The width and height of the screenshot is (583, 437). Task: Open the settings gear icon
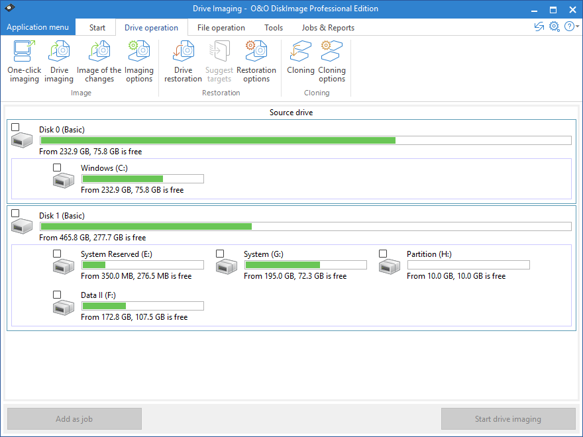point(554,26)
